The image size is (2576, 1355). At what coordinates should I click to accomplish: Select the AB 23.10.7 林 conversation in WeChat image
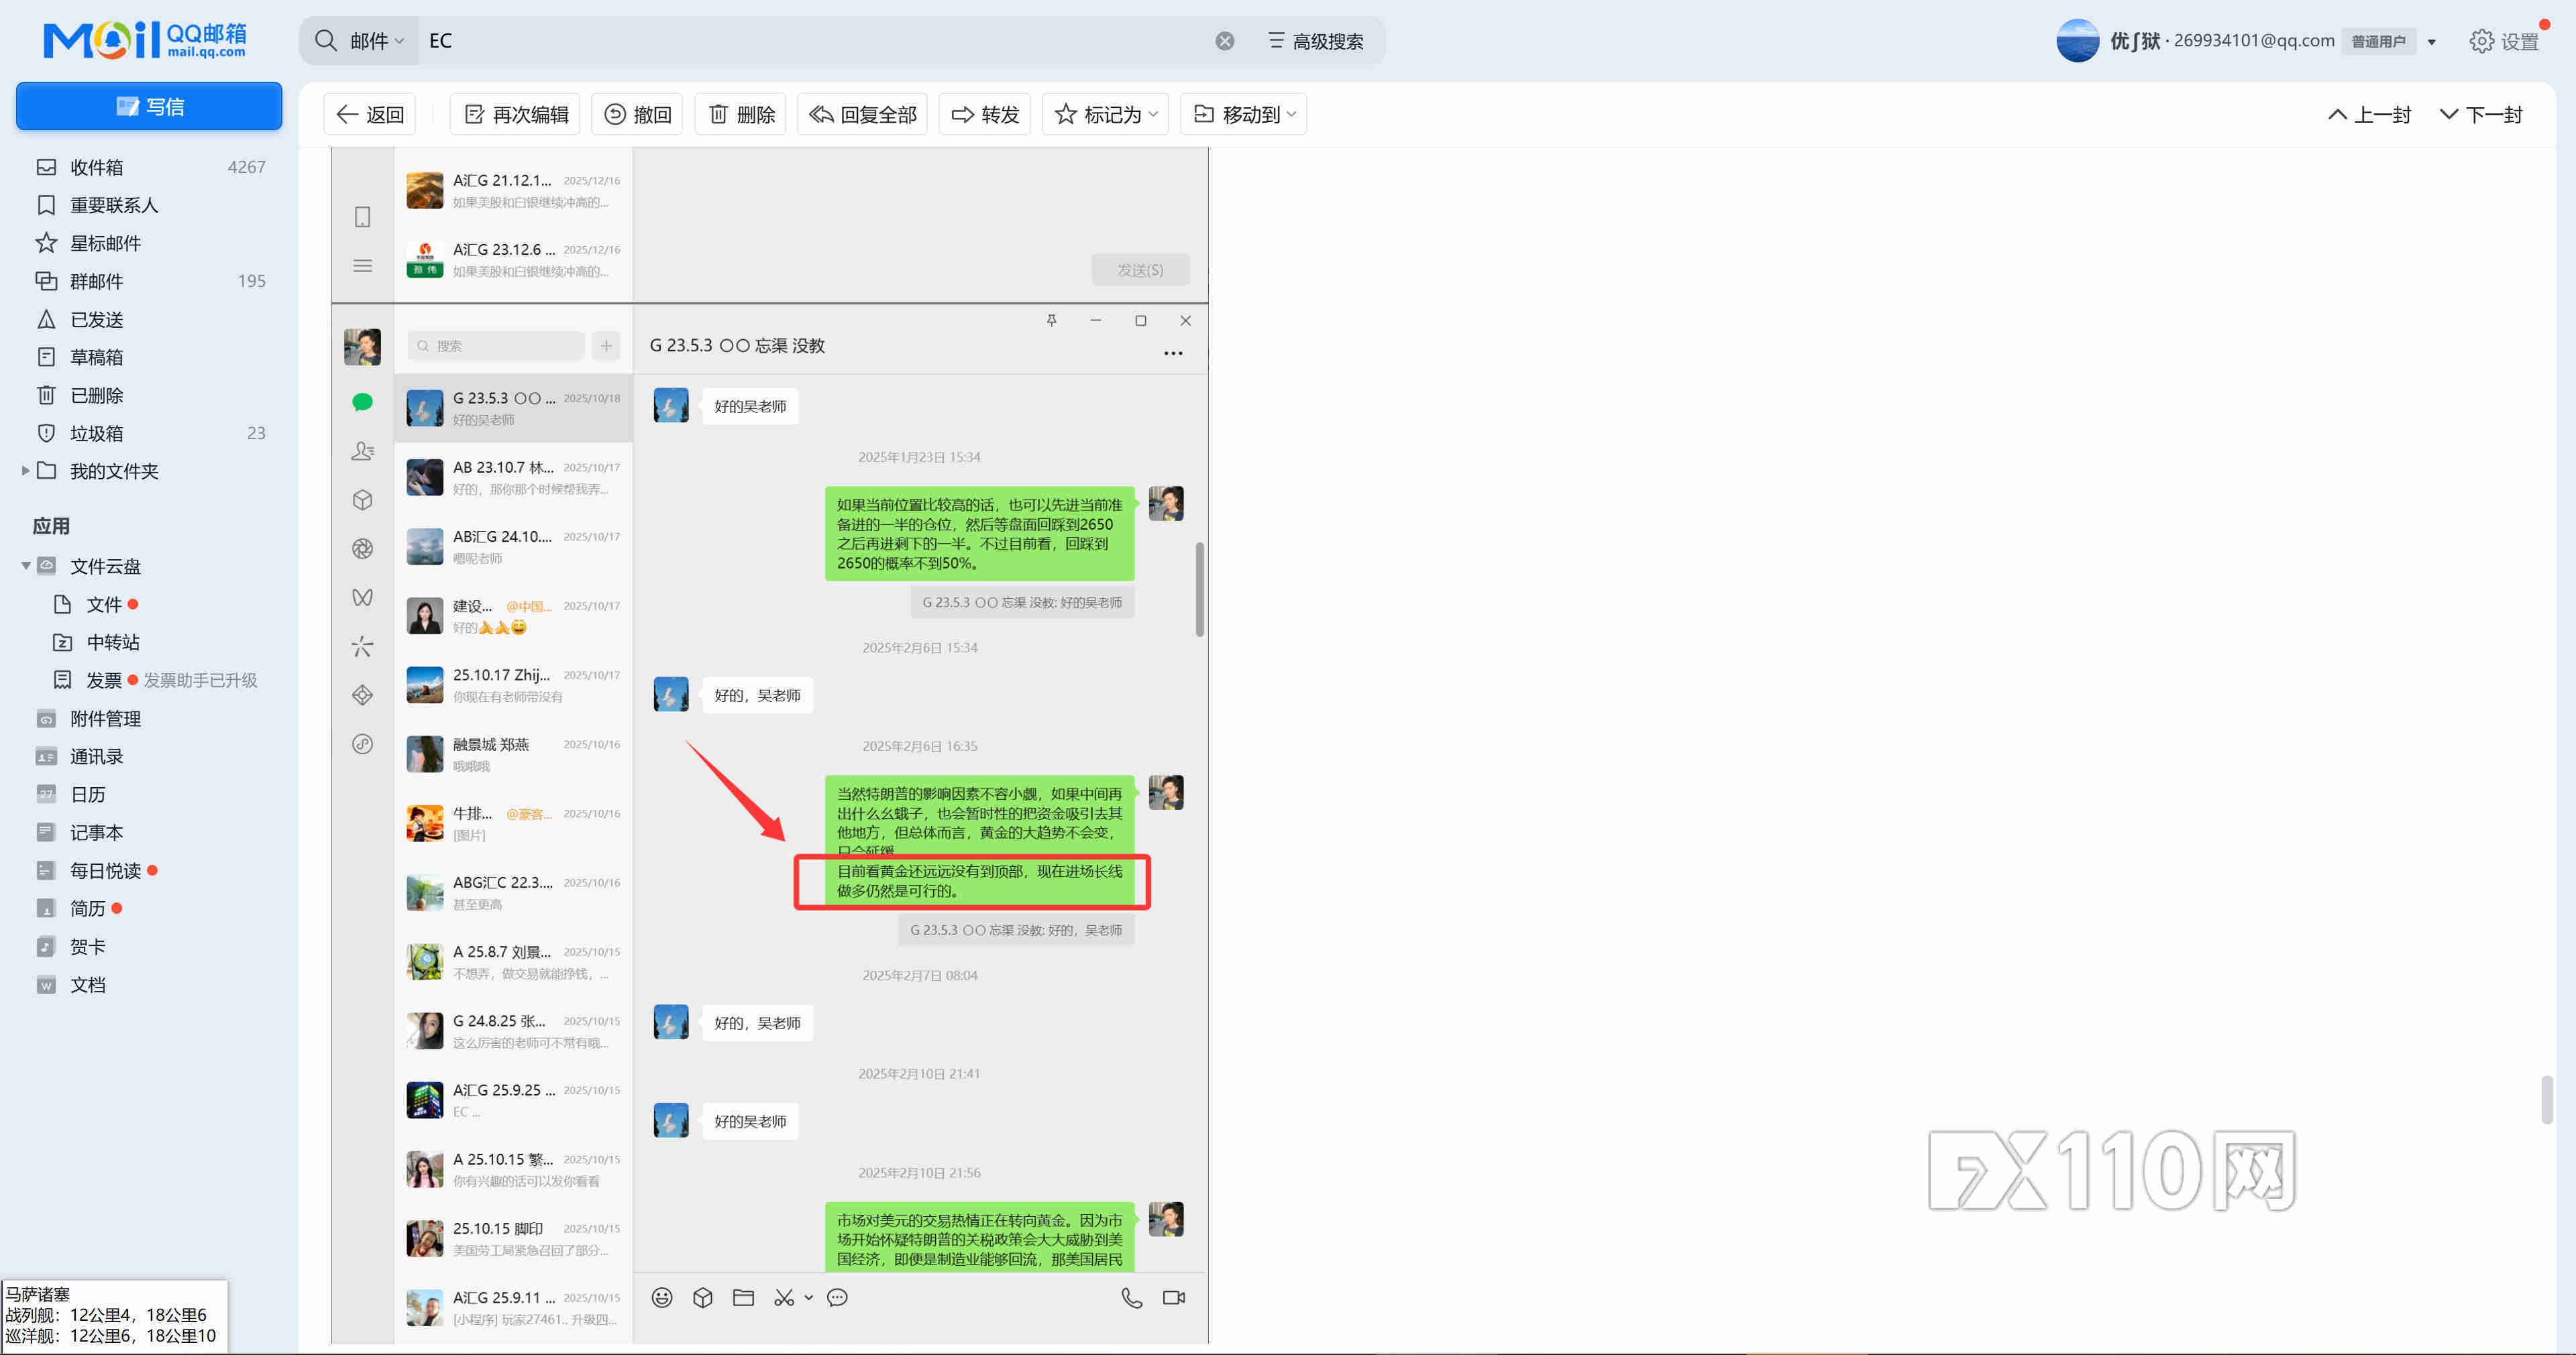click(x=514, y=477)
